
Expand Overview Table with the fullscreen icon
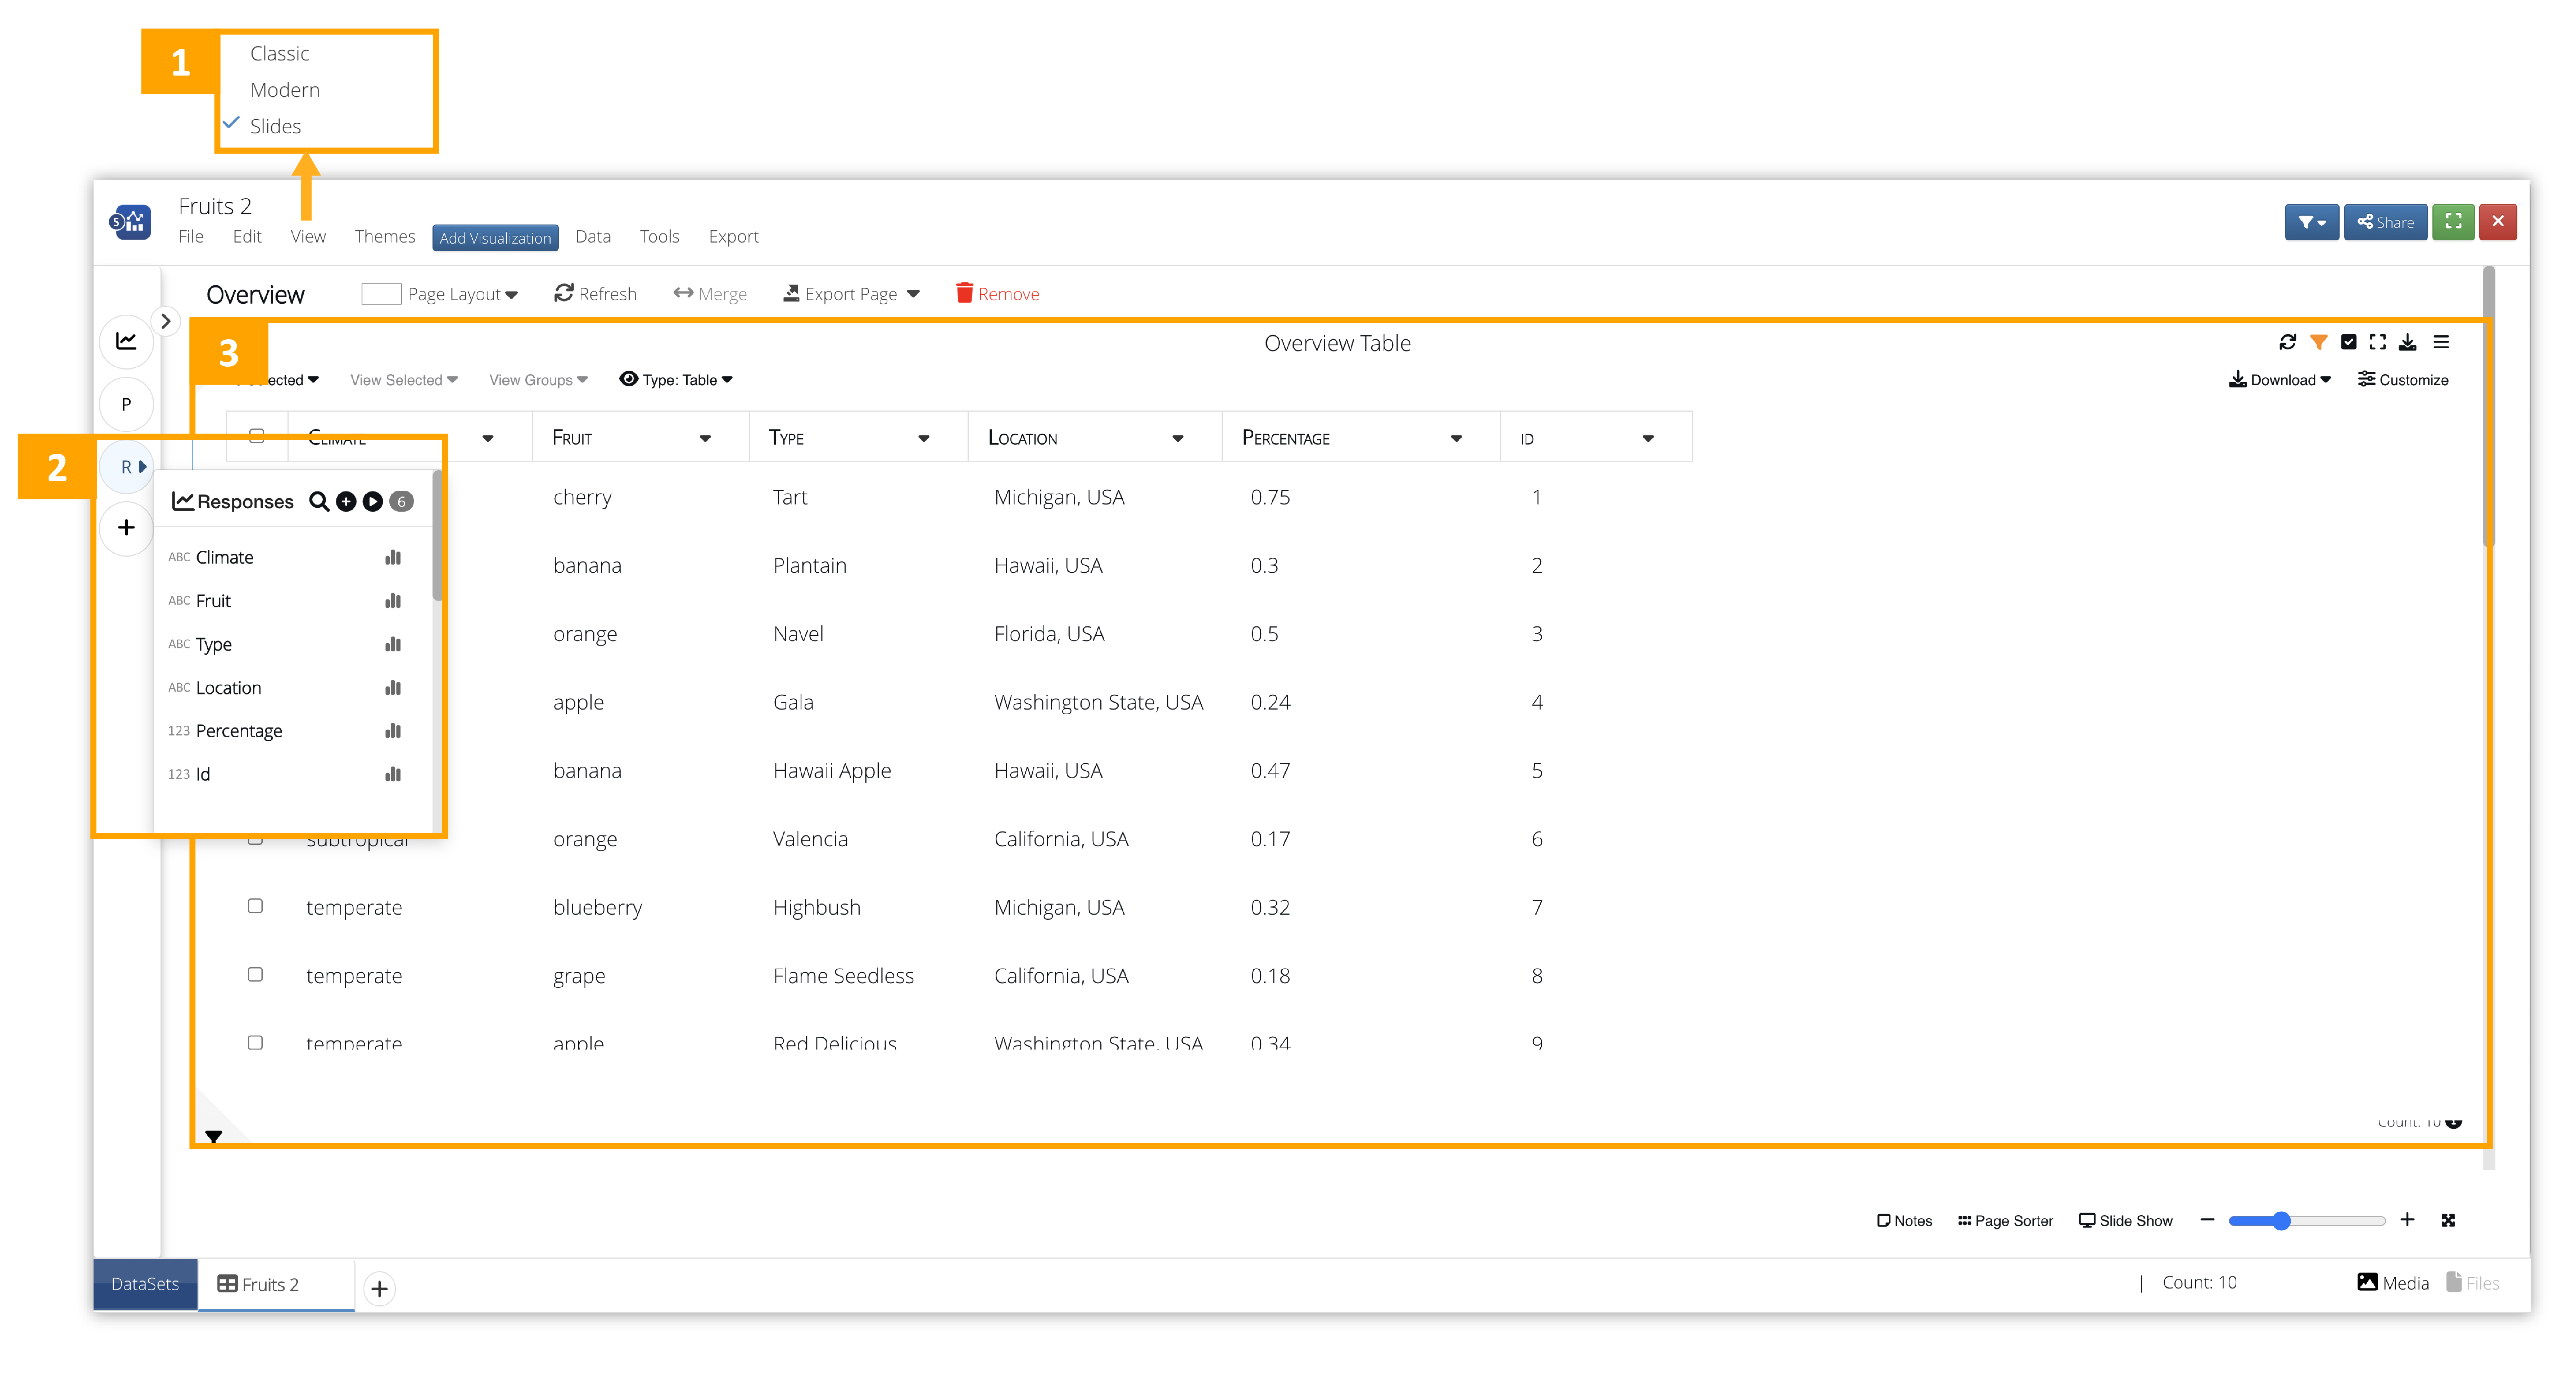pos(2378,342)
